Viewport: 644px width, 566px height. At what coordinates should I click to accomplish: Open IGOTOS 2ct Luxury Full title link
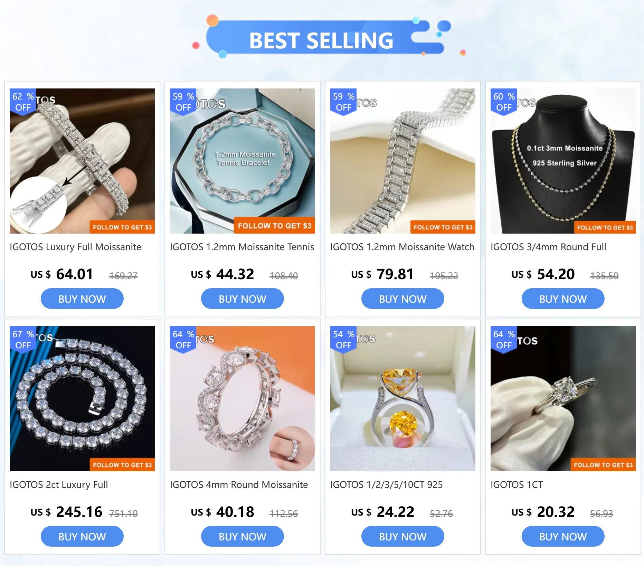[59, 485]
